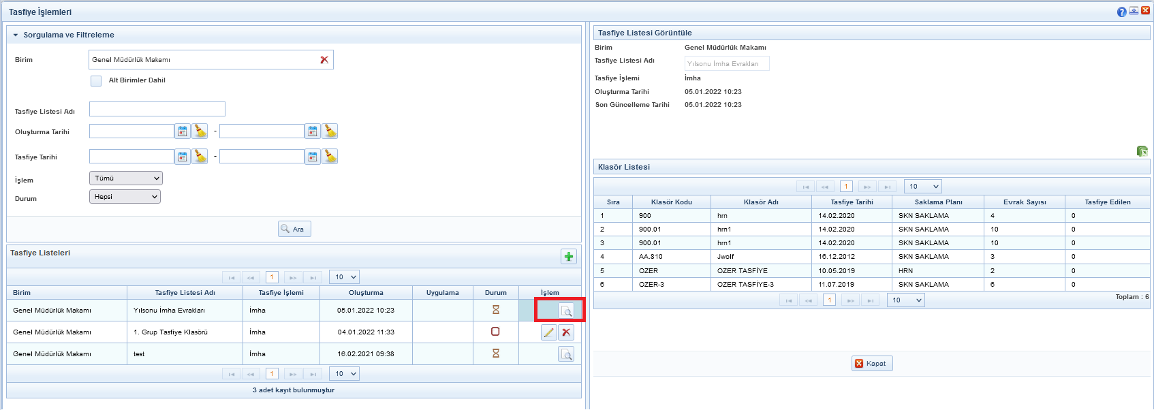Enable the Alt Birimler Dahil checkbox
The height and width of the screenshot is (410, 1154).
tap(96, 81)
